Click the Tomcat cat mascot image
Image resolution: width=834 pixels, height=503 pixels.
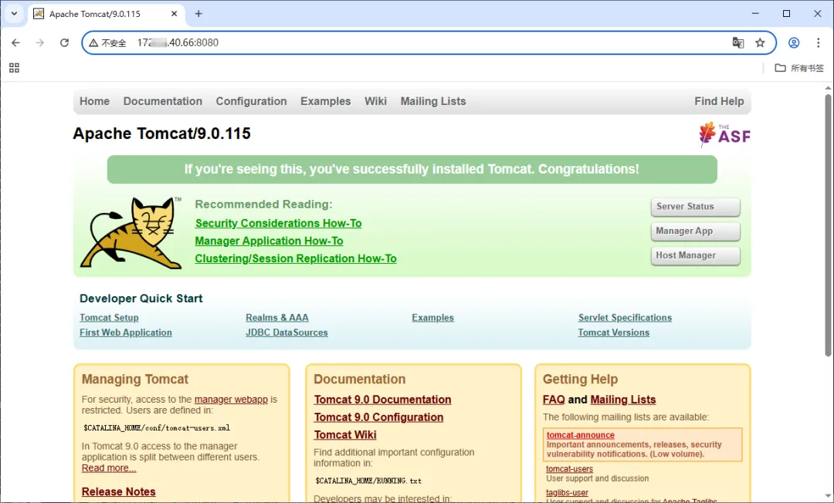click(x=131, y=233)
